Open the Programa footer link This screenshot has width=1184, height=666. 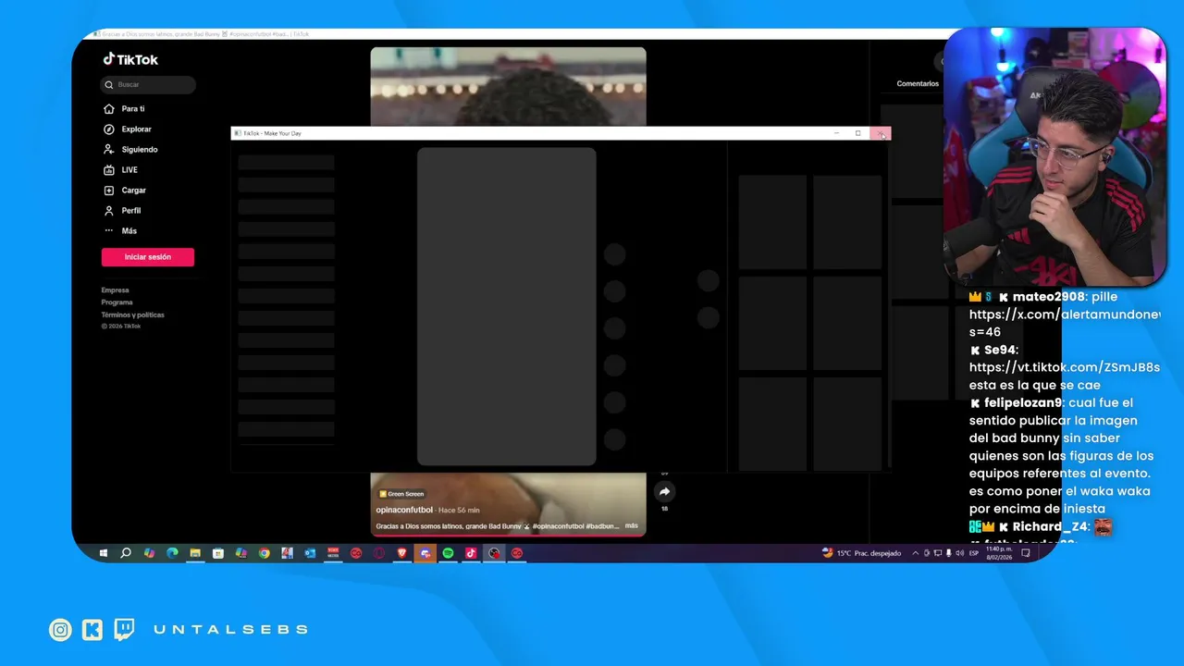click(x=117, y=302)
